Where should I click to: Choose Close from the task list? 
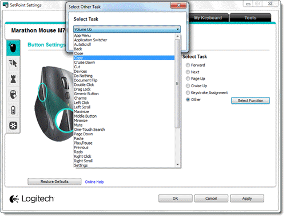coord(124,53)
